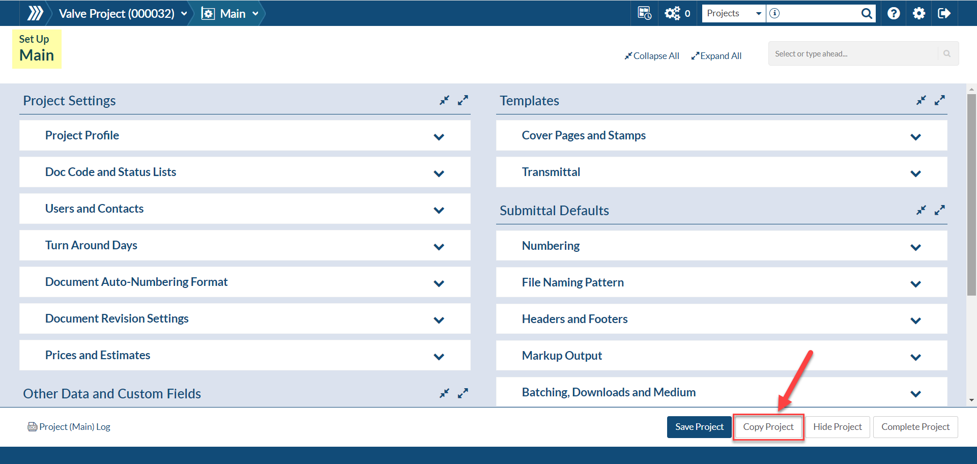
Task: Open the settings gear icon
Action: coord(919,13)
